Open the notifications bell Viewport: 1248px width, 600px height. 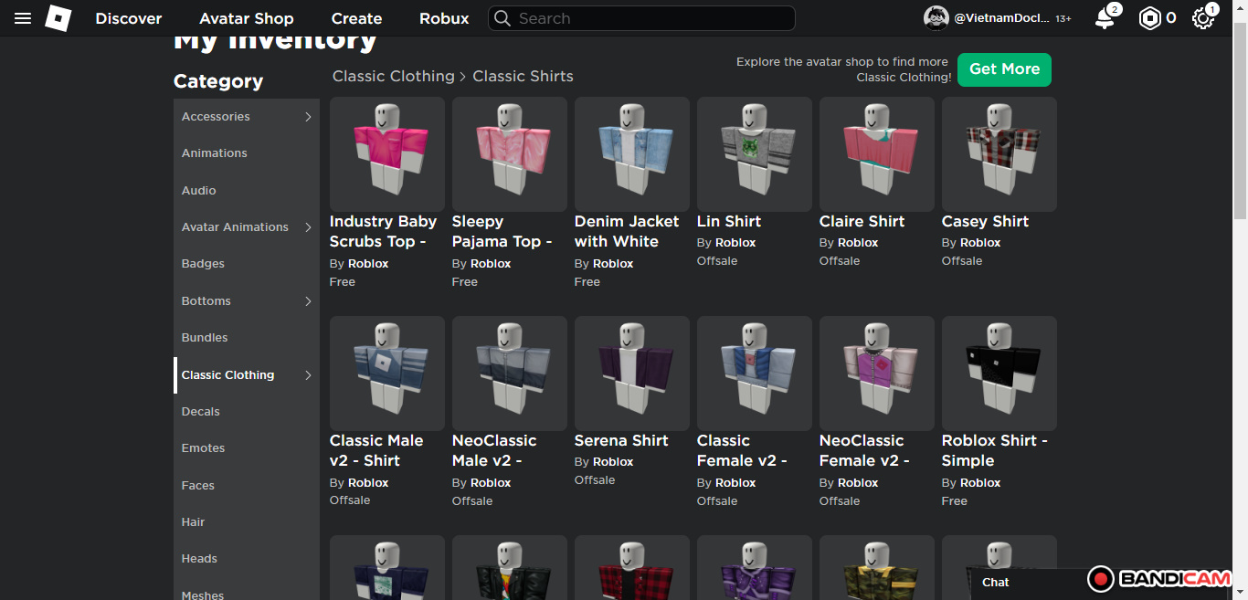[1105, 18]
